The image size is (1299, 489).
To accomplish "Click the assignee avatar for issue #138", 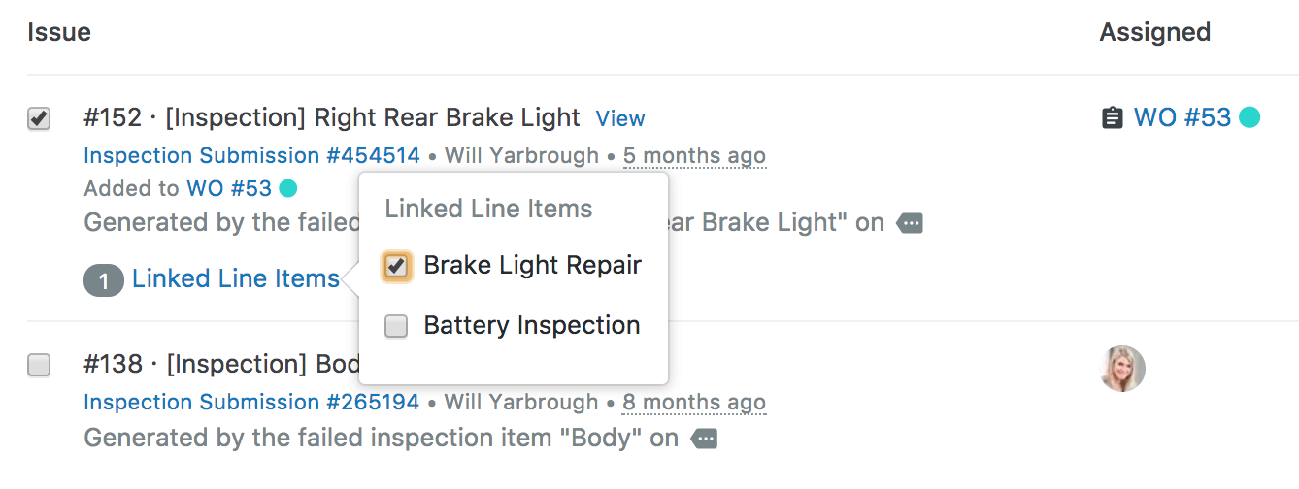I will coord(1123,369).
